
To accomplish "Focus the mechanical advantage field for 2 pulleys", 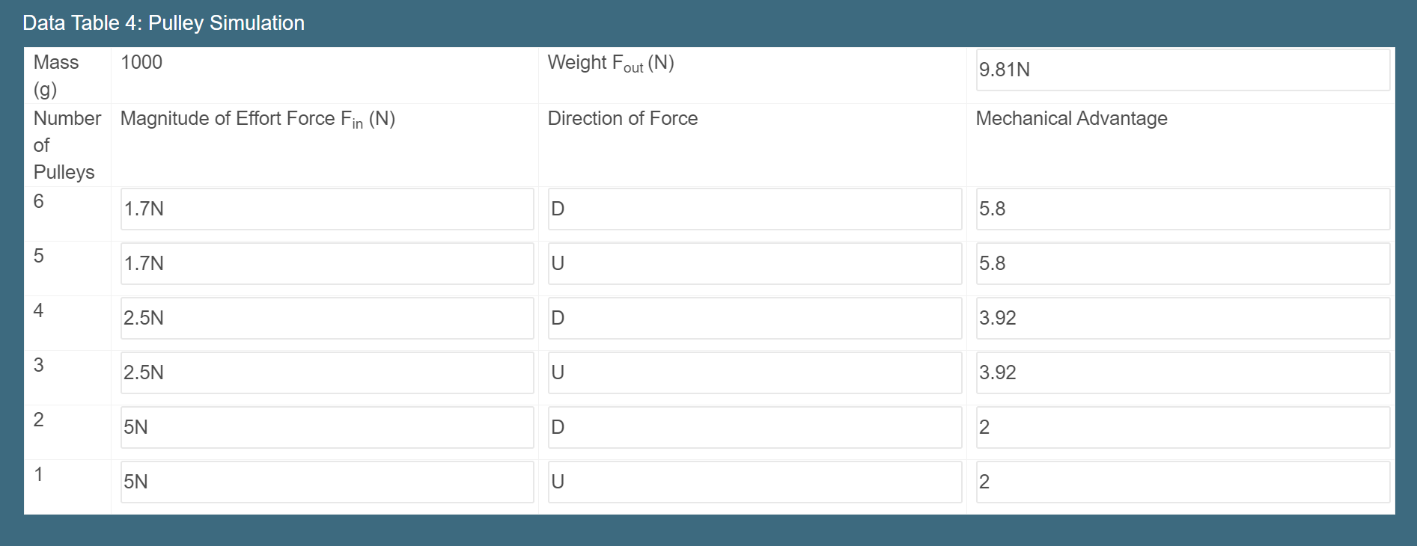I will (1183, 427).
